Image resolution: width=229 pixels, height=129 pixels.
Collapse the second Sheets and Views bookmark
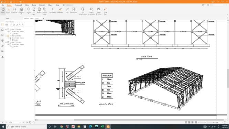8,38
